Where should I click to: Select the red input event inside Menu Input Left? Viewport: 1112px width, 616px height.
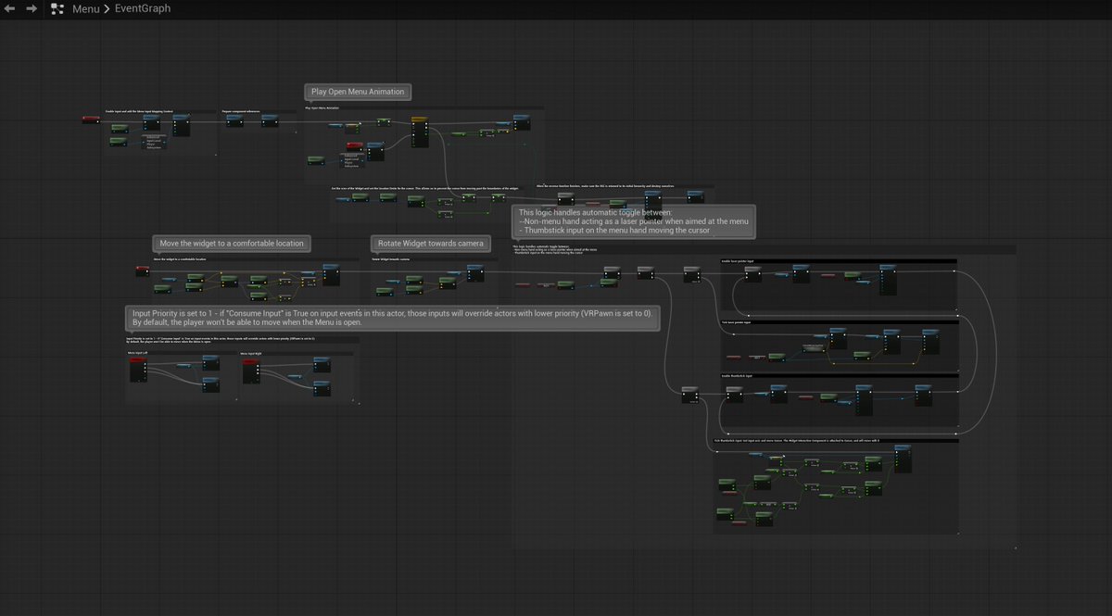click(136, 360)
